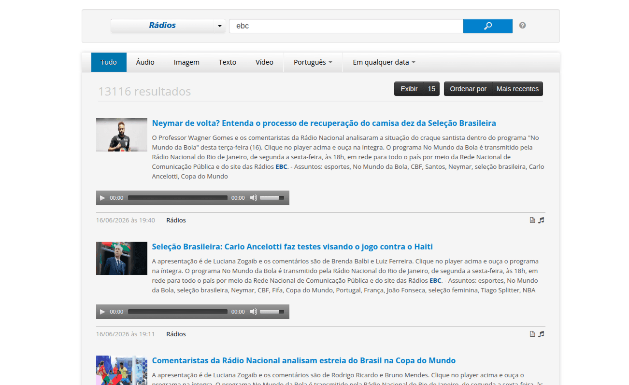This screenshot has height=385, width=629.
Task: Click Rádios label under Neymar result
Action: click(x=176, y=220)
